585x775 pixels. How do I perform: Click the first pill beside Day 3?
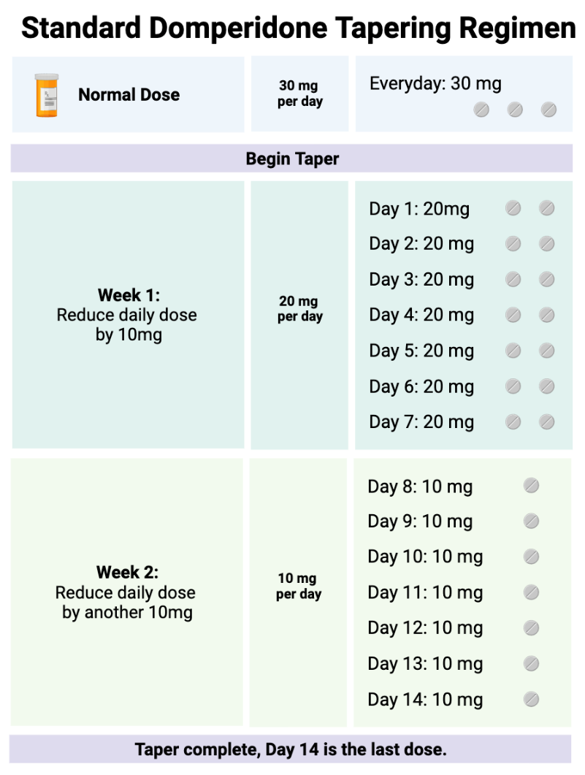[x=513, y=279]
